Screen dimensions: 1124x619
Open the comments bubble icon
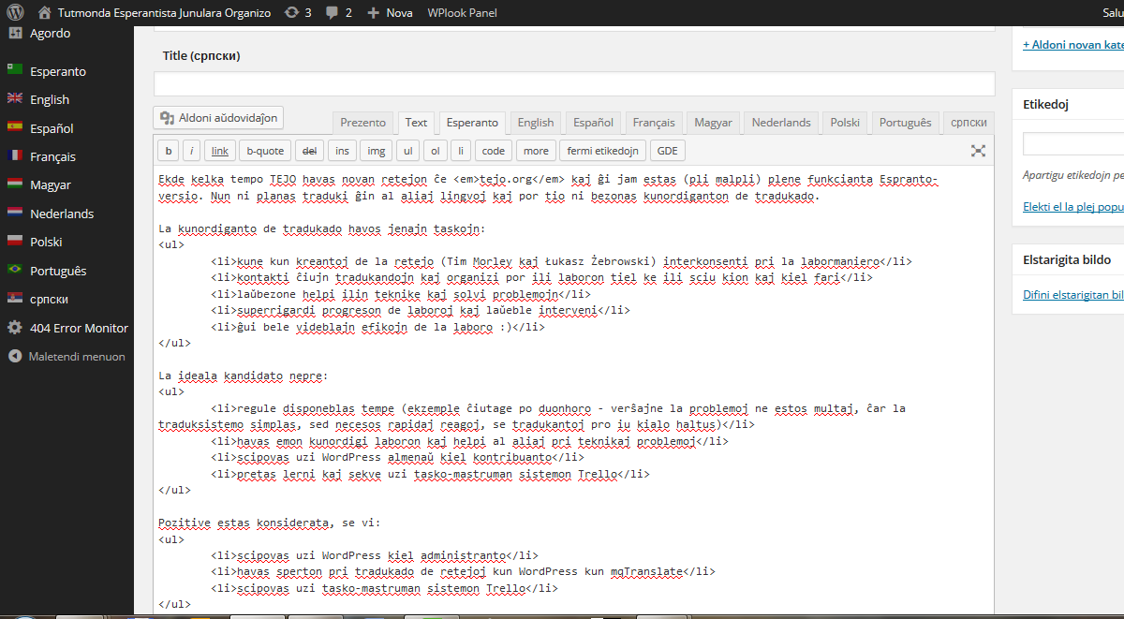coord(333,13)
